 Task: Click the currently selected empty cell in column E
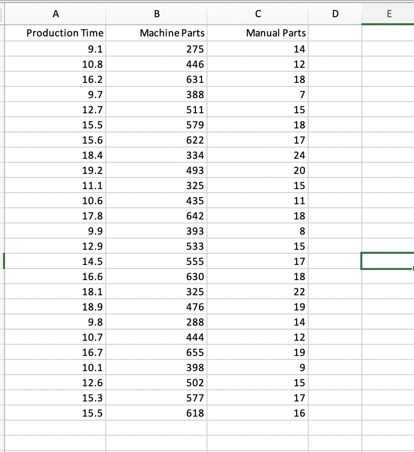(388, 261)
